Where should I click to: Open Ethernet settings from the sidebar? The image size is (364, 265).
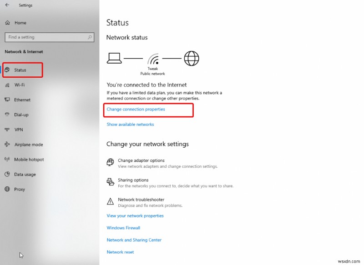[7, 100]
